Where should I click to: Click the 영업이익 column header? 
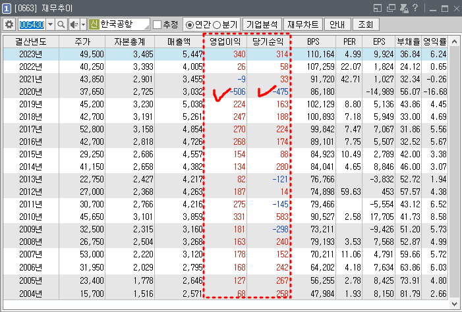tap(225, 41)
